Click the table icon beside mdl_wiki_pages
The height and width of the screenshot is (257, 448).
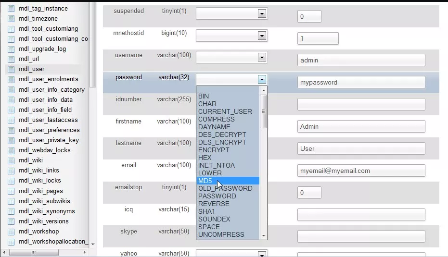11,191
